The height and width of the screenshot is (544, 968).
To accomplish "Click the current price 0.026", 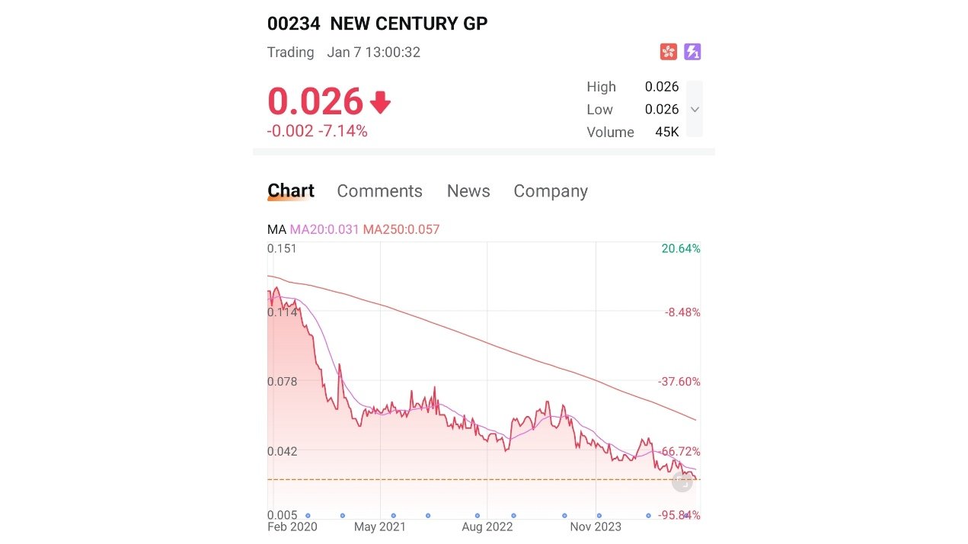I will pos(315,102).
